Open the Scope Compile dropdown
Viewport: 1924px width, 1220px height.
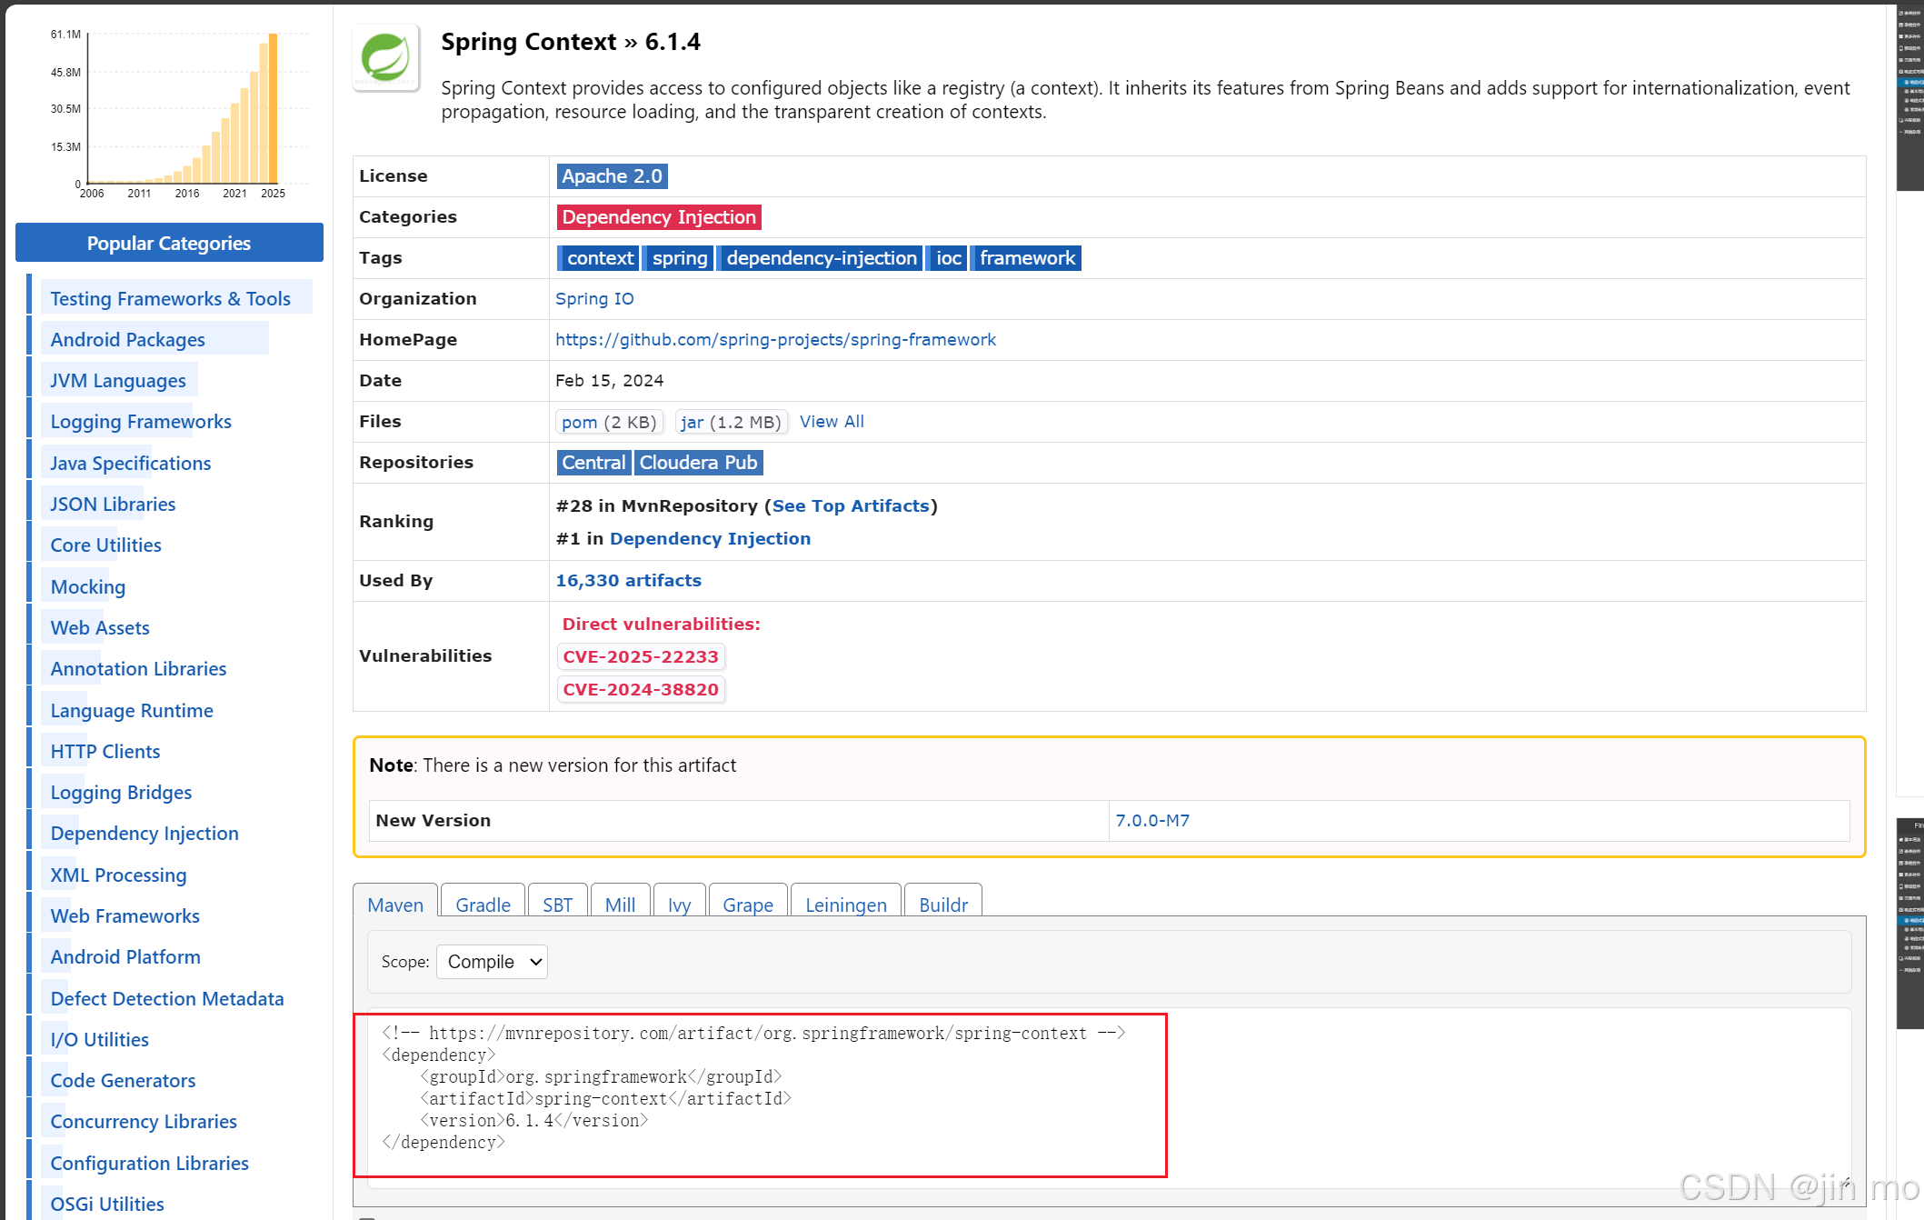pyautogui.click(x=492, y=962)
